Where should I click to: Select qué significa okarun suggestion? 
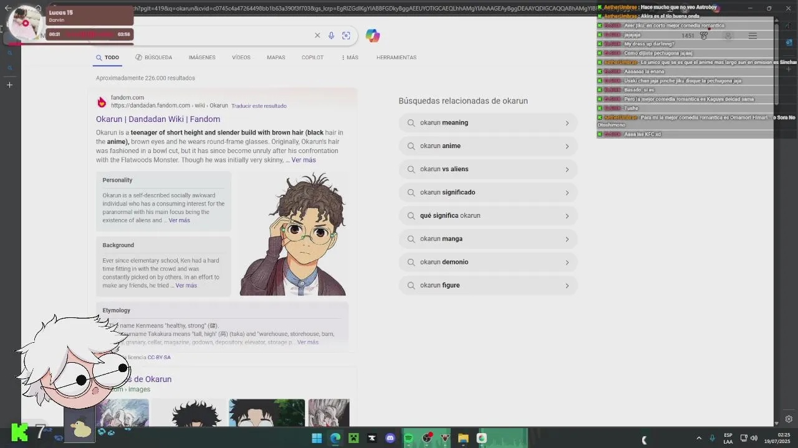tap(488, 215)
